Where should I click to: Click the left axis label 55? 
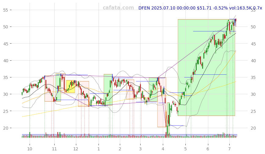click(5, 10)
